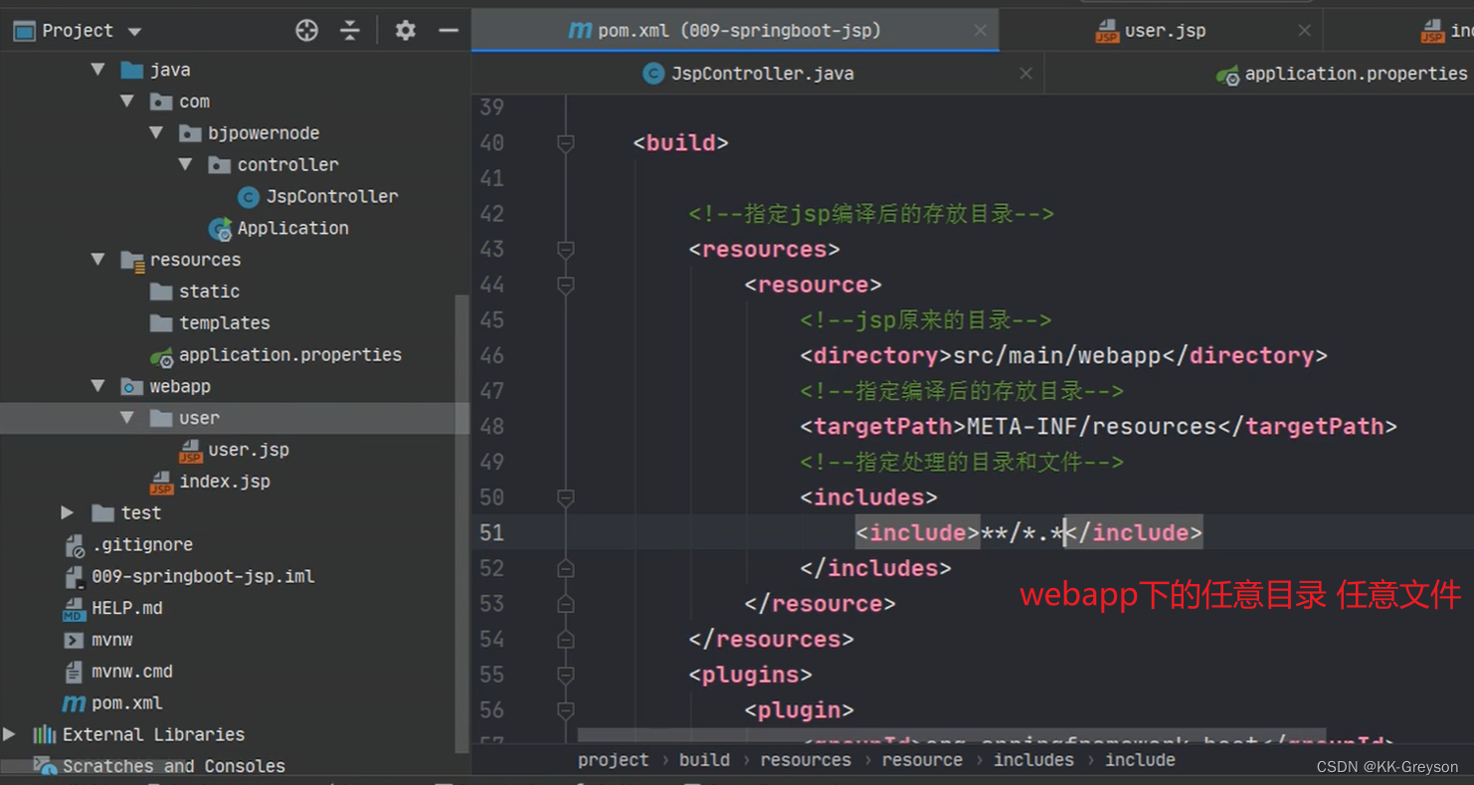Viewport: 1474px width, 785px height.
Task: Click the fold end marker on line 53
Action: click(x=566, y=604)
